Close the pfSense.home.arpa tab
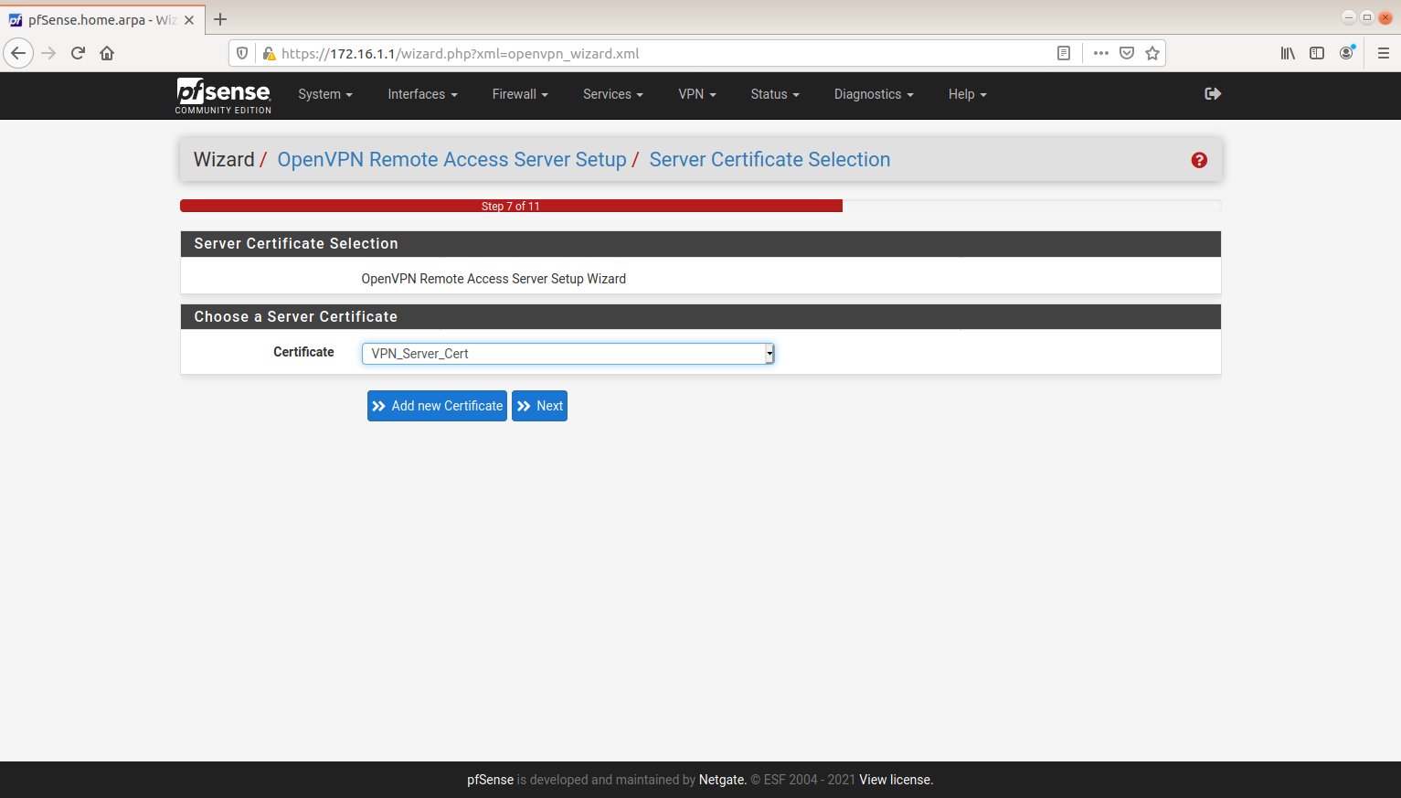This screenshot has width=1401, height=798. tap(189, 20)
